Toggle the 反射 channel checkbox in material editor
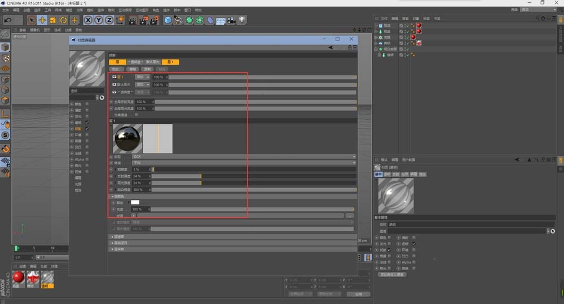564x304 pixels. point(87,128)
